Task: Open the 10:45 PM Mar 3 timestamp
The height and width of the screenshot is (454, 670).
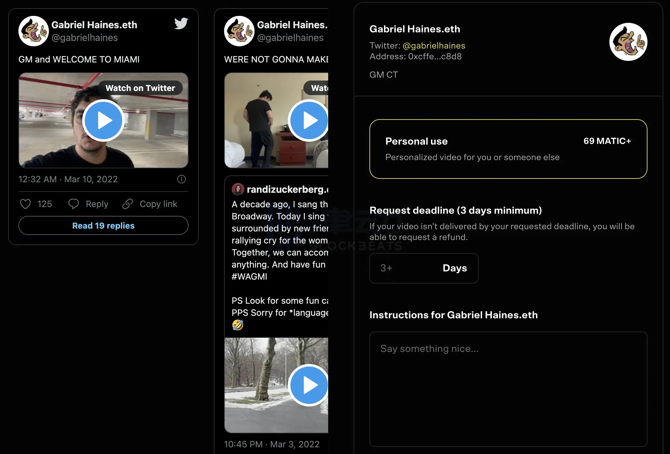Action: coord(272,444)
